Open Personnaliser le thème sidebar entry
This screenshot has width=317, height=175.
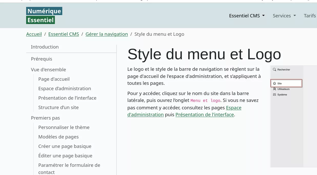pyautogui.click(x=64, y=127)
